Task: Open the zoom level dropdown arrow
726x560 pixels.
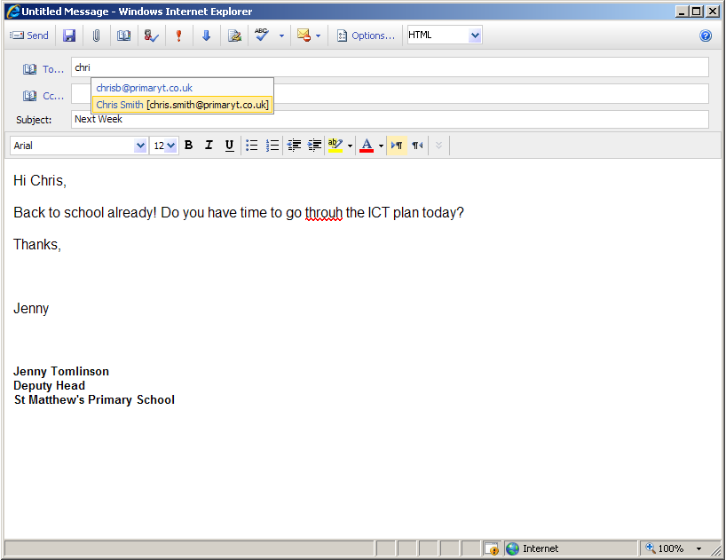Action: (699, 548)
